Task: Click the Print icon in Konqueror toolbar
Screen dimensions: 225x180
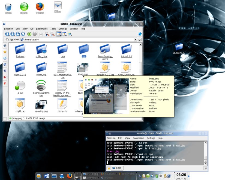Action: pos(41,34)
